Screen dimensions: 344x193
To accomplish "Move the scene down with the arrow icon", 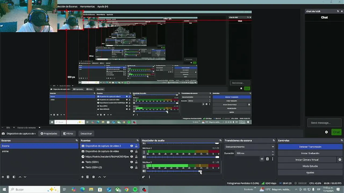I will click(25, 177).
